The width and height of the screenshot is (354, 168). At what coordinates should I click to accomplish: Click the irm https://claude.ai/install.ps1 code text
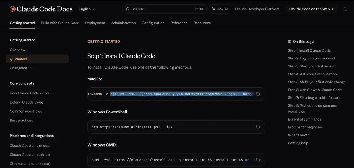pyautogui.click(x=132, y=127)
